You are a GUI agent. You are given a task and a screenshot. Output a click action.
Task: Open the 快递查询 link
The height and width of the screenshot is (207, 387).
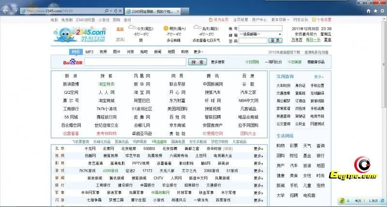tap(283, 116)
